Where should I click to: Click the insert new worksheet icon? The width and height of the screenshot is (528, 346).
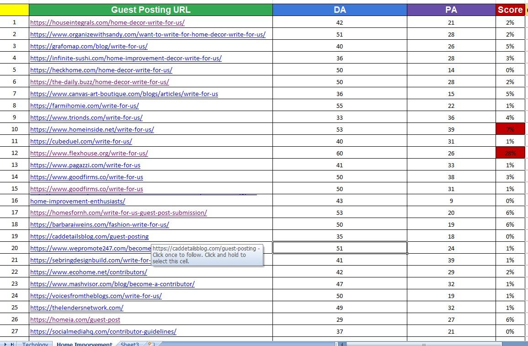[151, 344]
